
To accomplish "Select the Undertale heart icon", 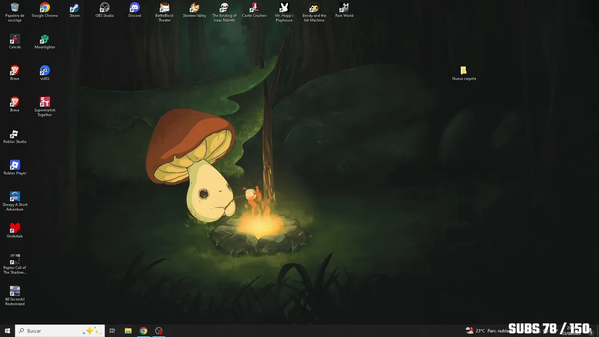I will 15,230.
